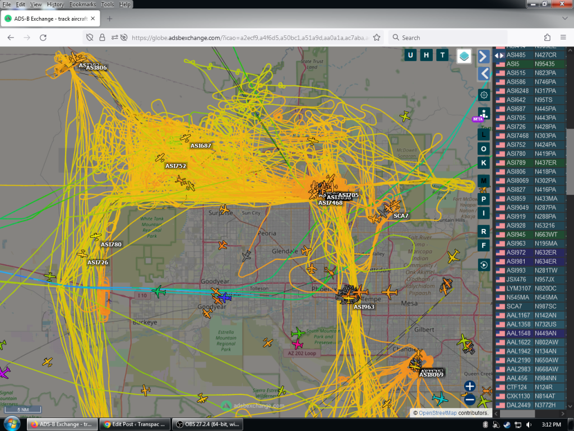Open the BETA leaderboard stats icon
This screenshot has width=574, height=431.
pyautogui.click(x=483, y=114)
